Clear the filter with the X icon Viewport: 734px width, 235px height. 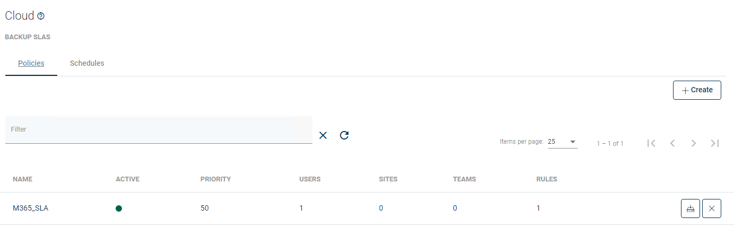[x=323, y=135]
